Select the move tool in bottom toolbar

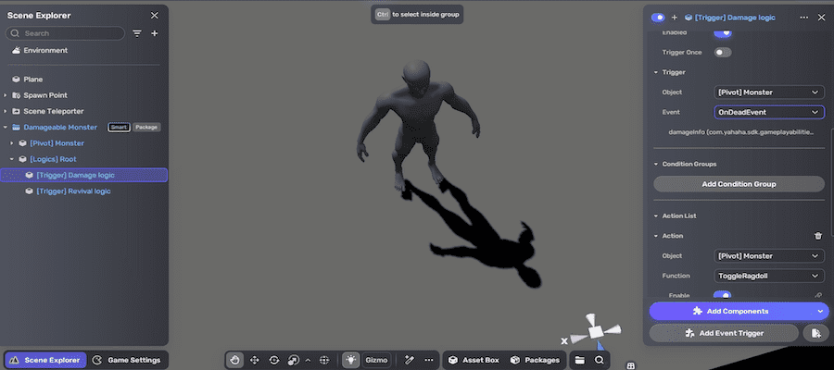coord(255,360)
